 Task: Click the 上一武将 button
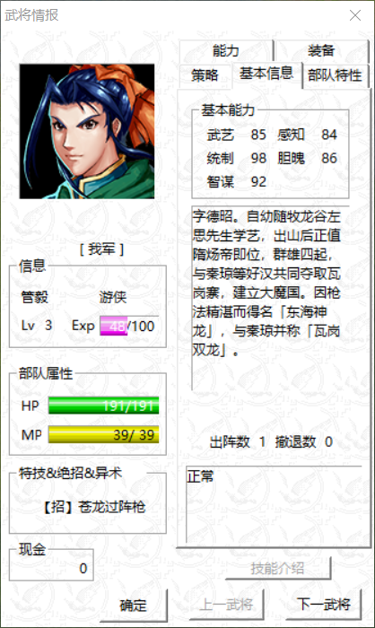(226, 604)
